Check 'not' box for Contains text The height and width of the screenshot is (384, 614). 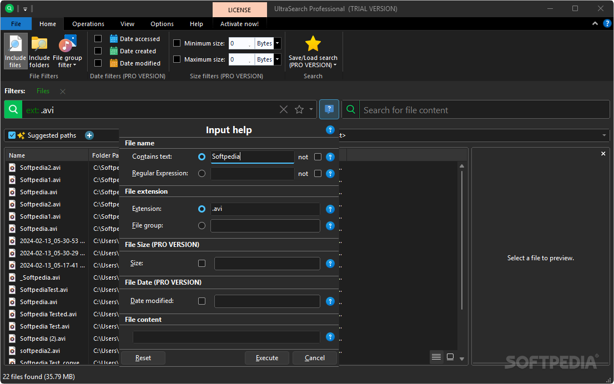click(318, 157)
